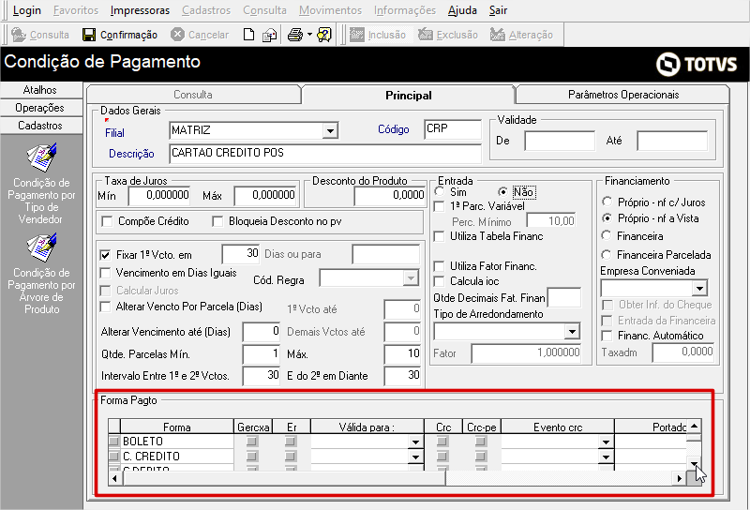Viewport: 750px width, 510px height.
Task: Click the Consulta toolbar icon
Action: (x=19, y=35)
